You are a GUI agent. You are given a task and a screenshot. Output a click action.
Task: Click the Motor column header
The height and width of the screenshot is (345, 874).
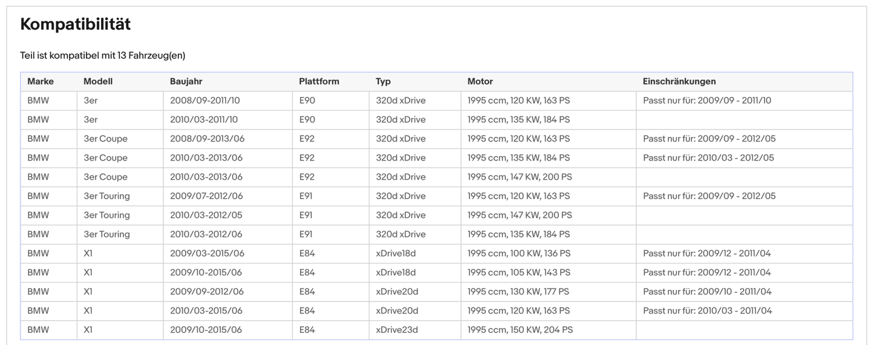(480, 81)
